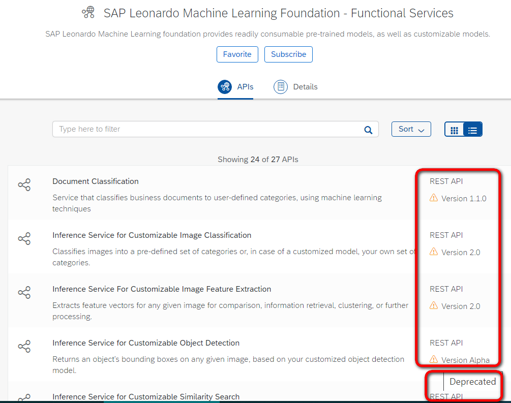
Task: Click the Details document icon
Action: pos(281,87)
